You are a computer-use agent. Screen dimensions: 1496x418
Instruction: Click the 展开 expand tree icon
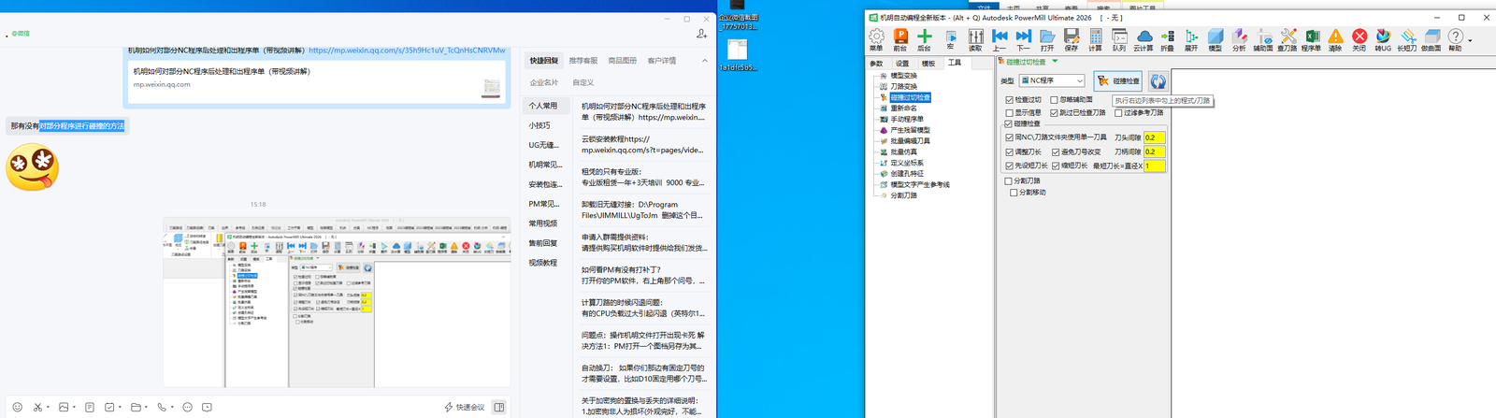tap(1191, 38)
